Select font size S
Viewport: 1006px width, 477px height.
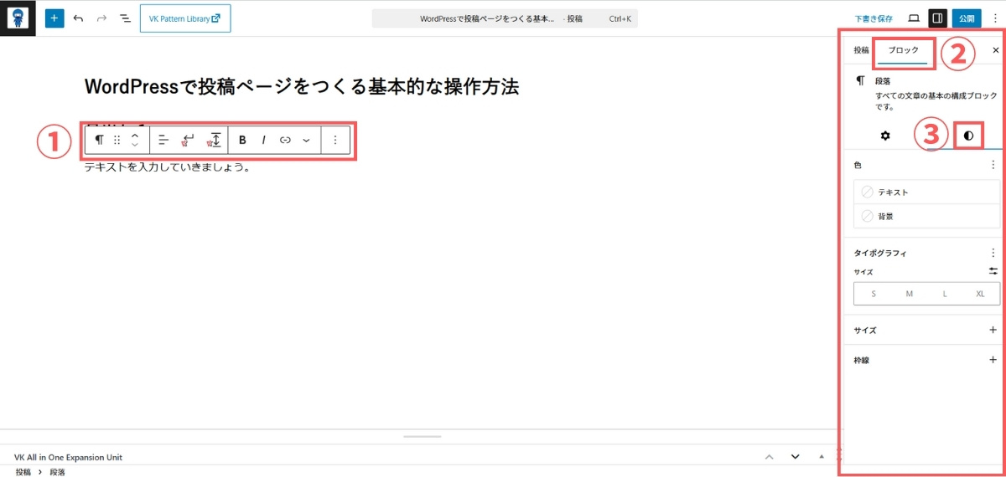[874, 294]
